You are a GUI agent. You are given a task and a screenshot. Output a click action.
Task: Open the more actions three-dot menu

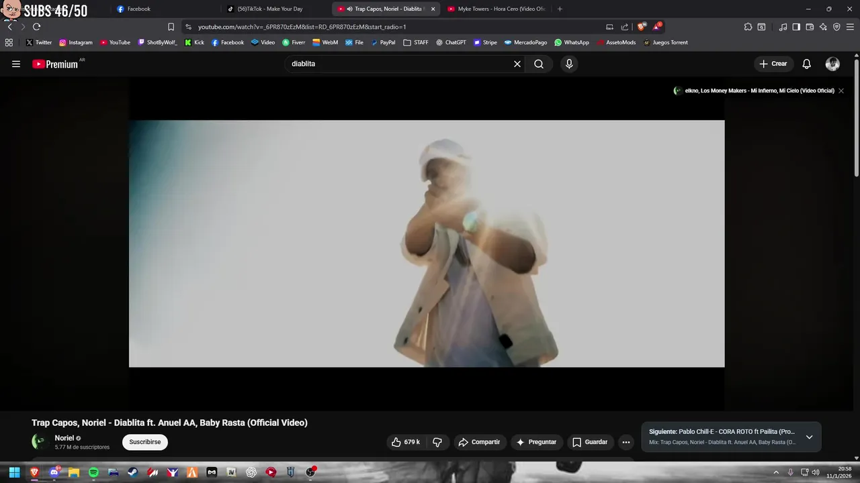pos(626,442)
